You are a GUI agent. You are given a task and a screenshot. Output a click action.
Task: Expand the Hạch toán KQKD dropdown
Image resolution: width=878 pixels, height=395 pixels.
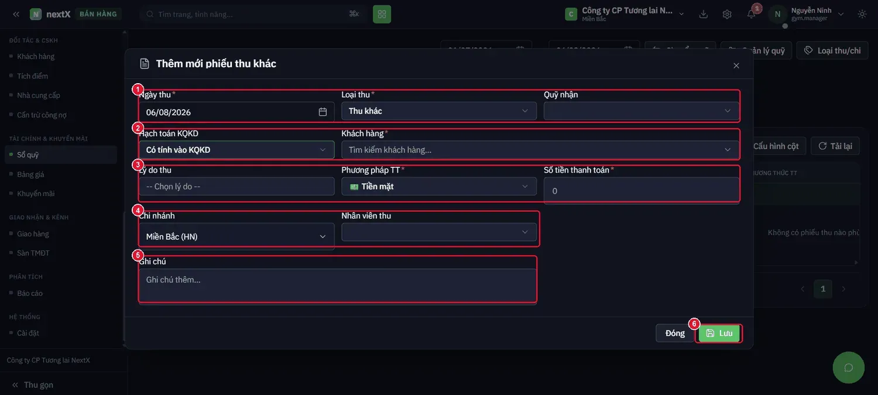coord(236,150)
